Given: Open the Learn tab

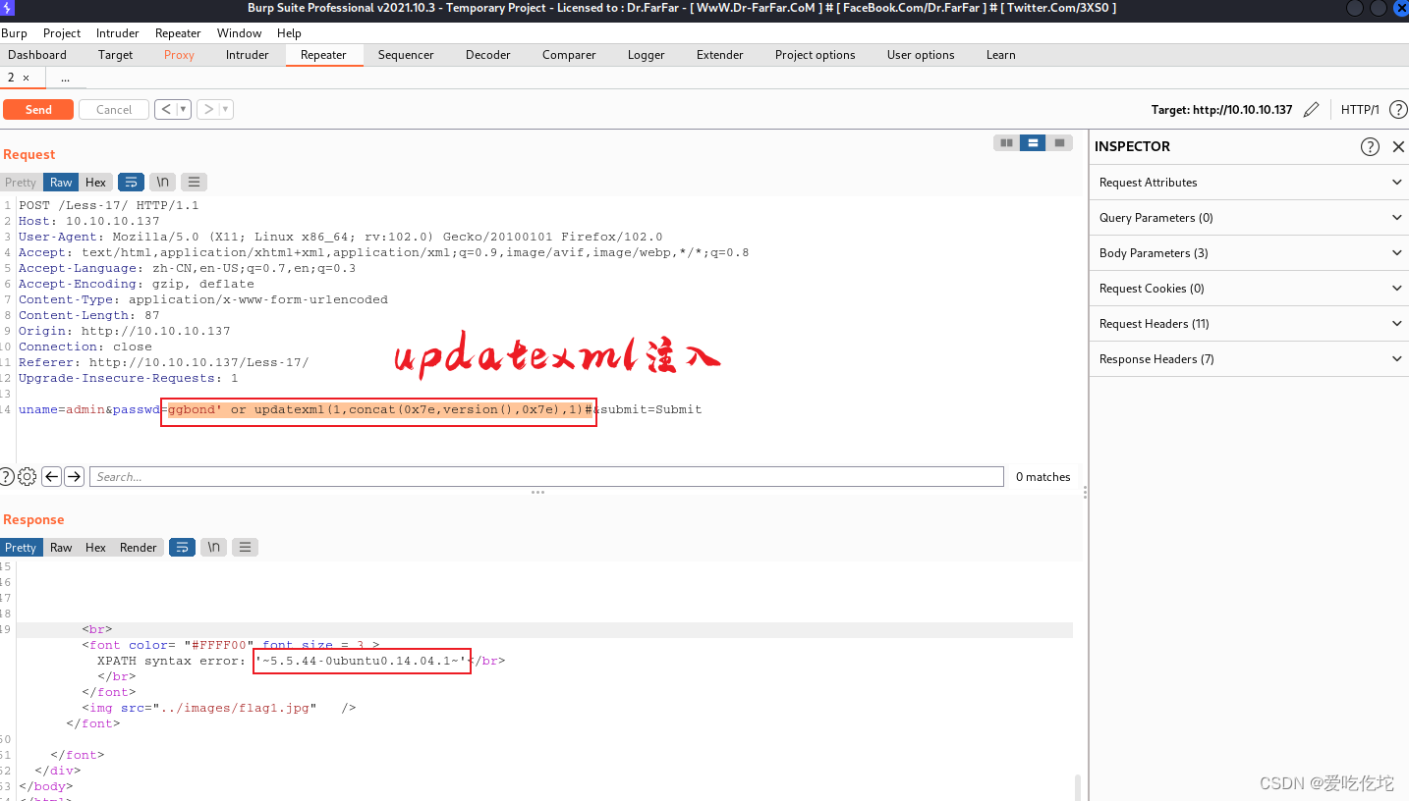Looking at the screenshot, I should [1000, 55].
